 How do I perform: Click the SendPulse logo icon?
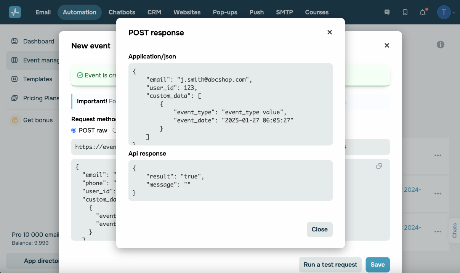click(x=15, y=12)
